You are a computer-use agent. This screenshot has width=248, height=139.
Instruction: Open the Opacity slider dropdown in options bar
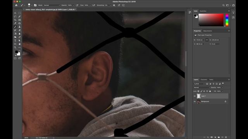coord(73,5)
